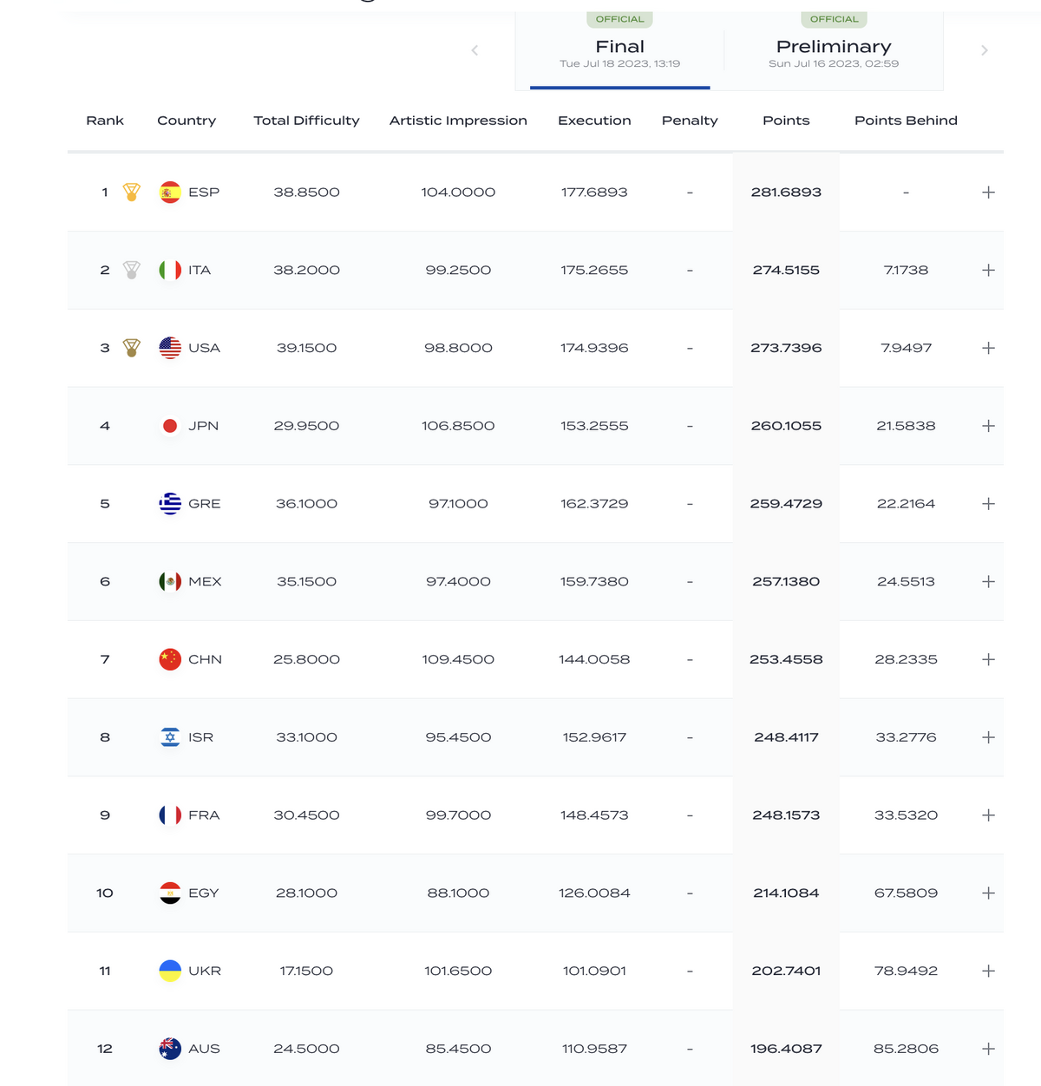Expand the JPN row with plus icon
The width and height of the screenshot is (1041, 1086).
[988, 426]
